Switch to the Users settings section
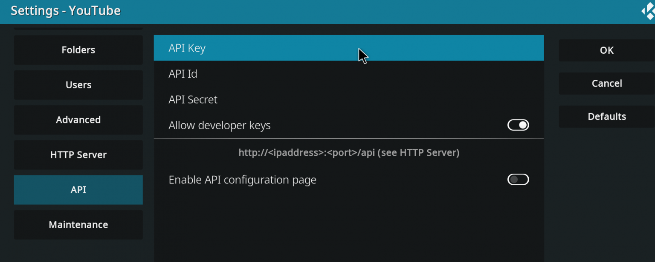The height and width of the screenshot is (262, 655). (x=78, y=84)
